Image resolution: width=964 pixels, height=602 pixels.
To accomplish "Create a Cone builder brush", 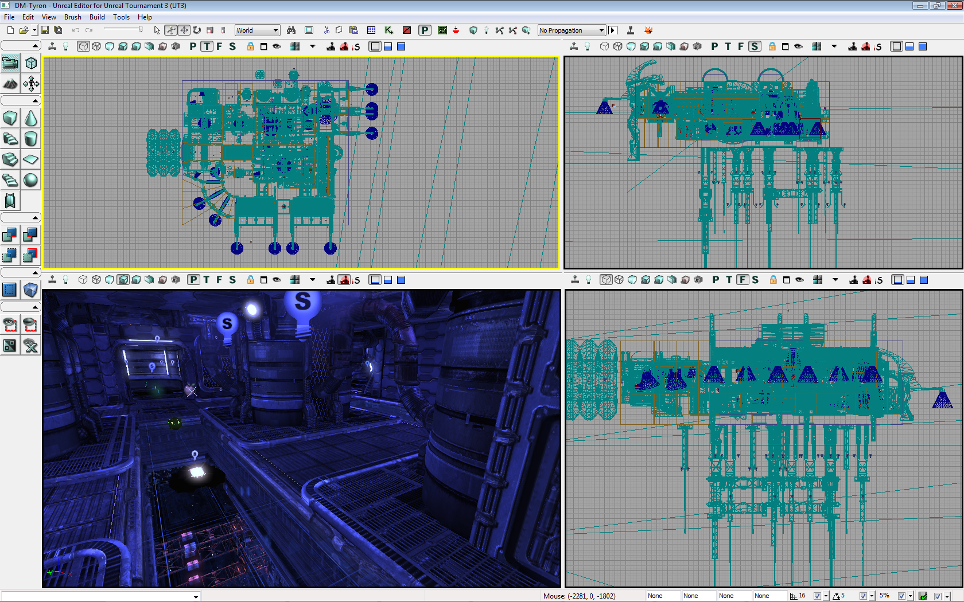I will click(x=31, y=118).
